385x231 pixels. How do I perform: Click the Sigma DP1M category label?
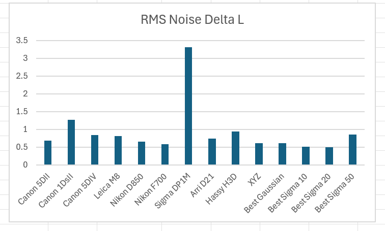tap(173, 191)
